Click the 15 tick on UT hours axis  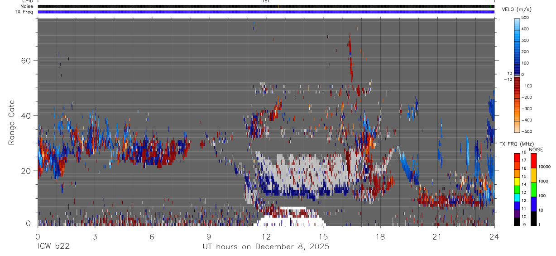323,236
